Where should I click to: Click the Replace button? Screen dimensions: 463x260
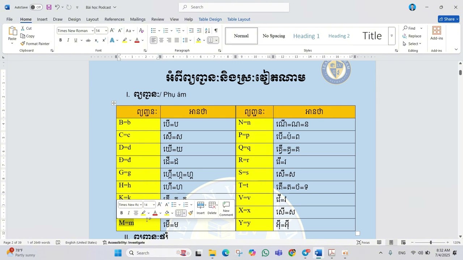pyautogui.click(x=412, y=36)
